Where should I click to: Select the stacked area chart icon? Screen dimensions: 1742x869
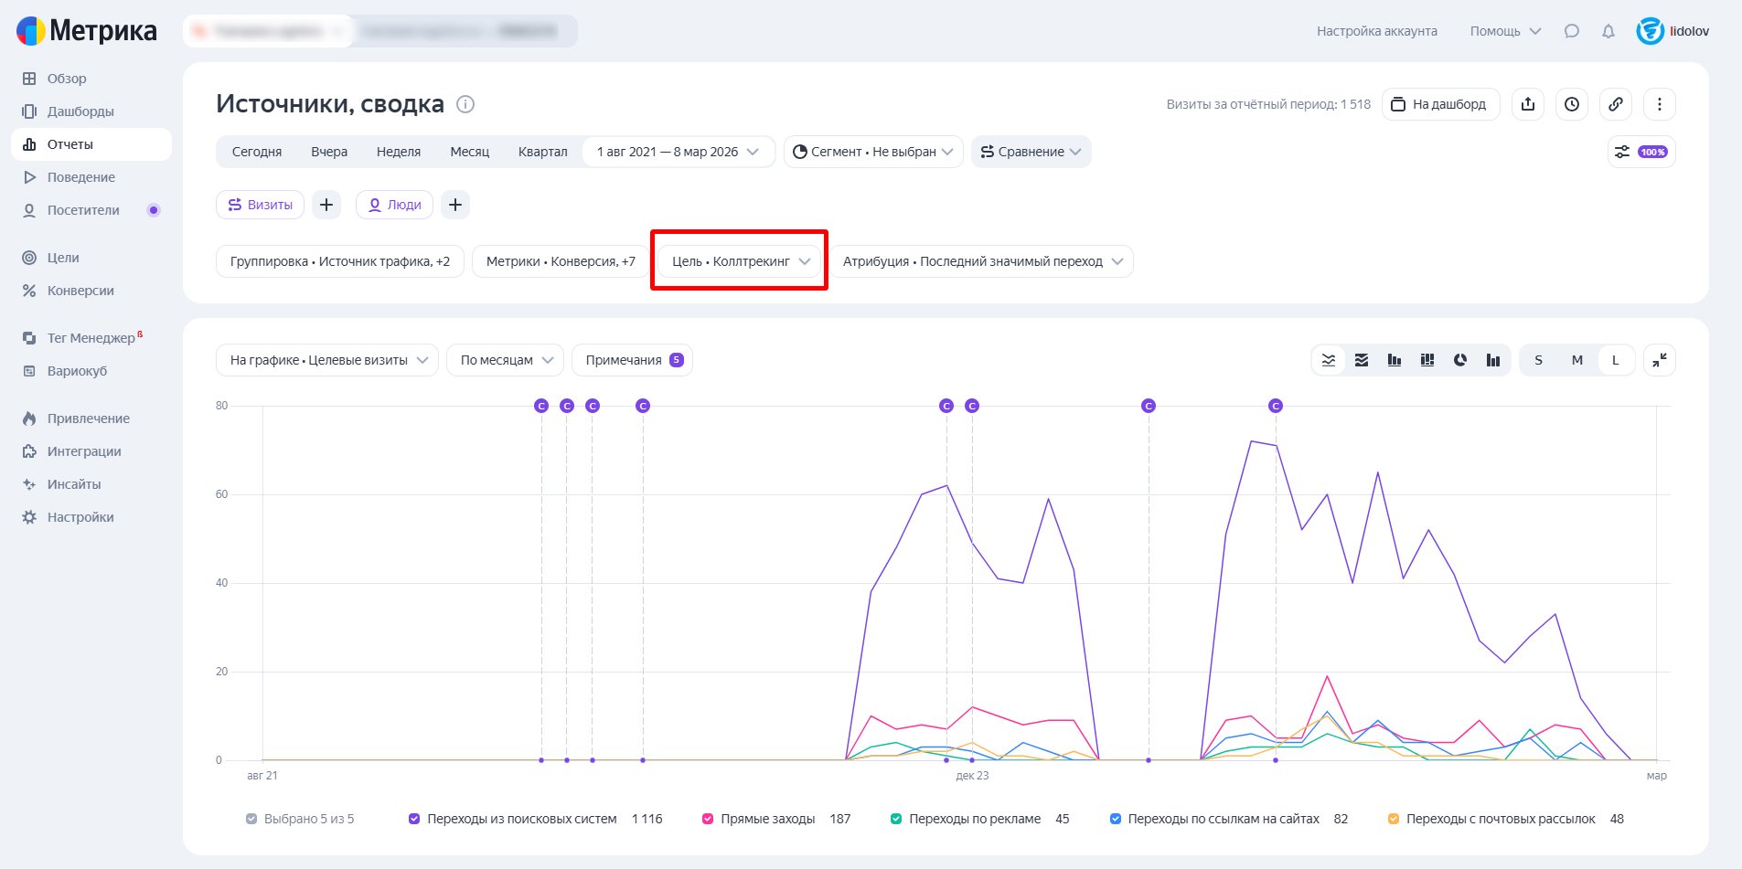pyautogui.click(x=1362, y=360)
